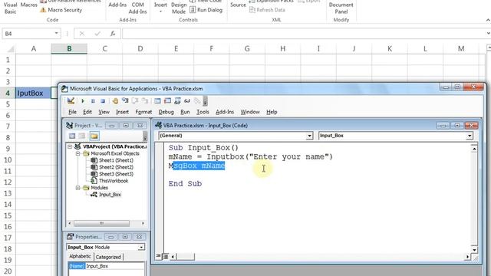Click the Step Out debug icon

pyautogui.click(x=145, y=100)
